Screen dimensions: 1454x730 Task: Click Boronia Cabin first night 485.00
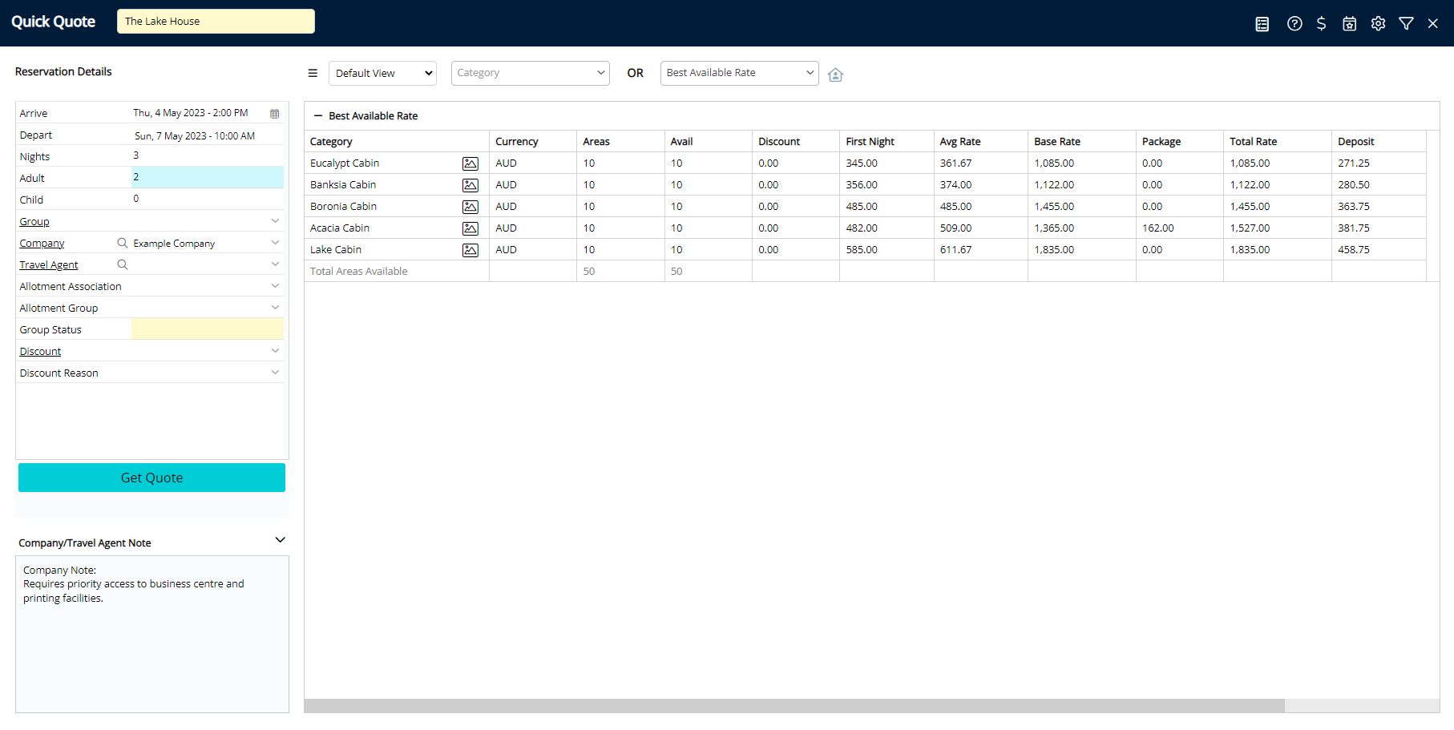click(x=862, y=207)
